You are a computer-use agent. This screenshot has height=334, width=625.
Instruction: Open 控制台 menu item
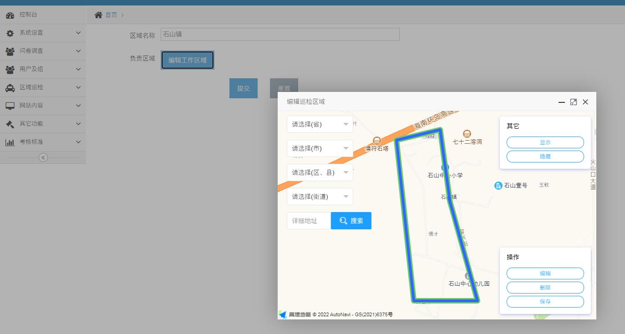(43, 15)
